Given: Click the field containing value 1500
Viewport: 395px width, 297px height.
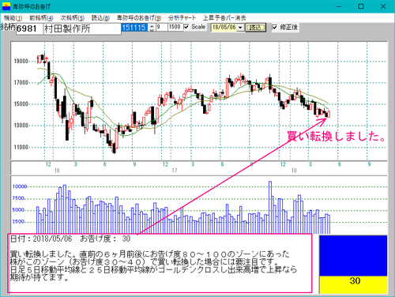Looking at the screenshot, I should 175,27.
